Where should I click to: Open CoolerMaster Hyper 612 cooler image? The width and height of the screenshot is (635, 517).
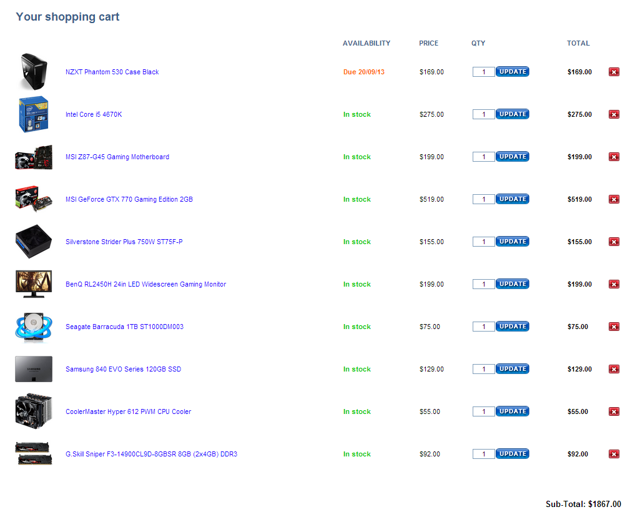point(34,411)
